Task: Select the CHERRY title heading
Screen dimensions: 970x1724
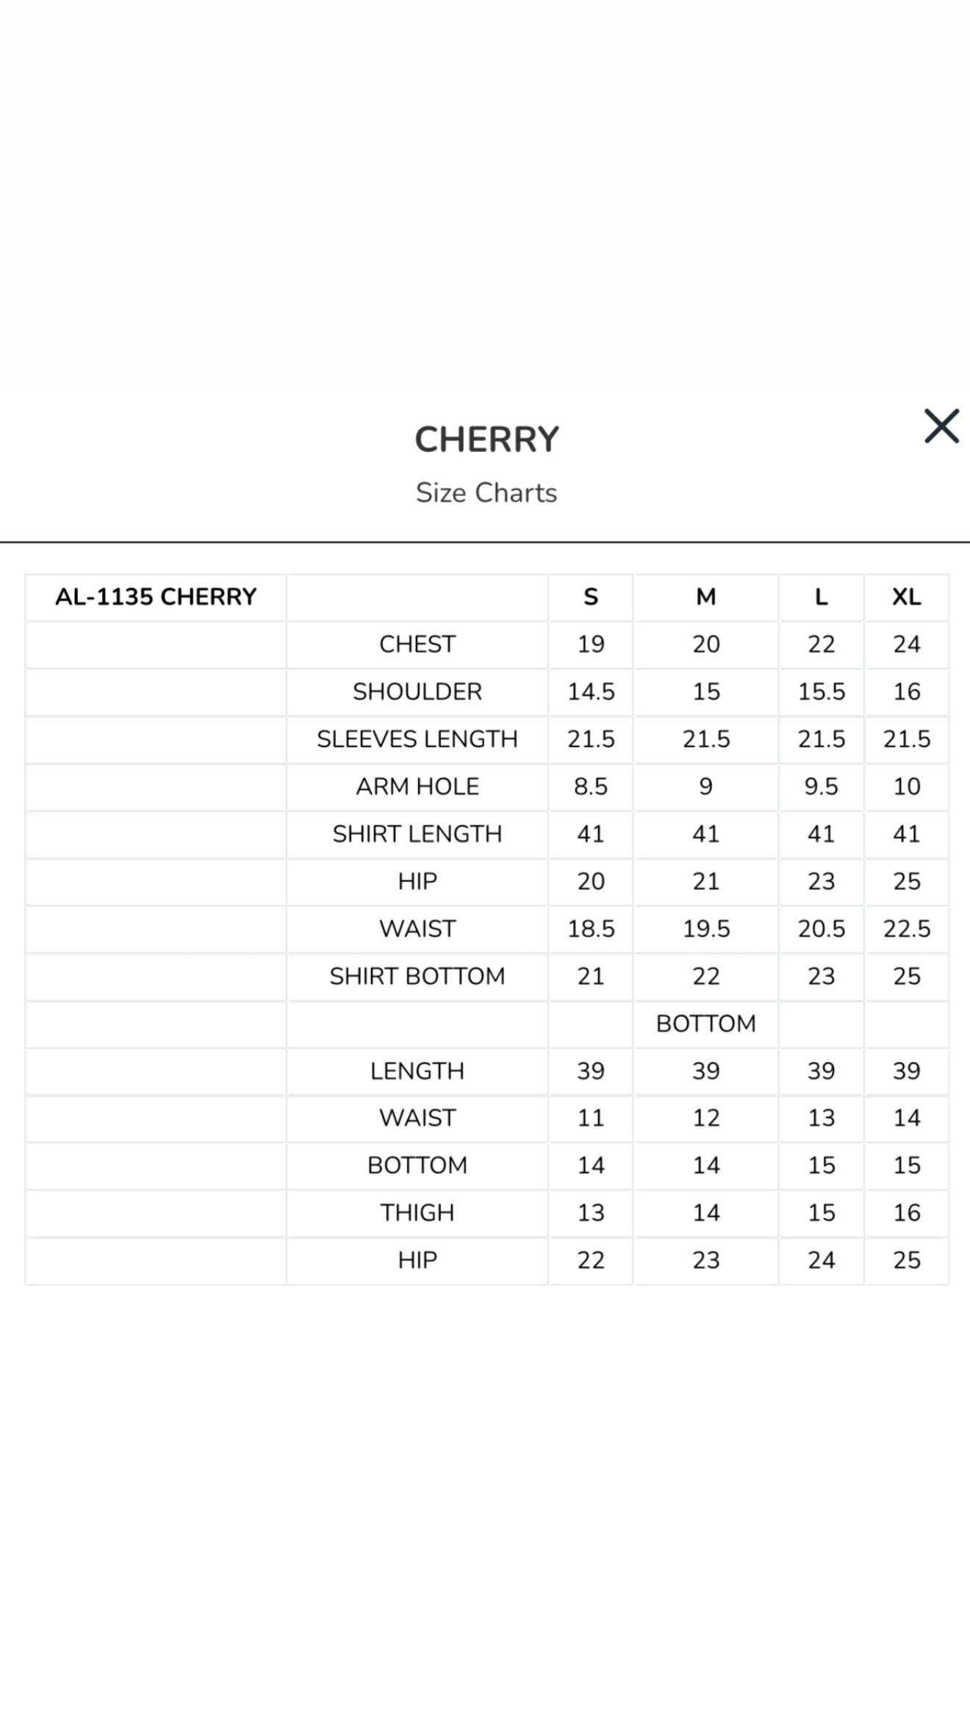Action: pos(485,439)
